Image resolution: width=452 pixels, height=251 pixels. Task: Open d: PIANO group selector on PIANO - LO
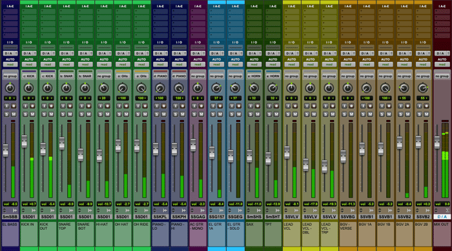click(x=160, y=76)
